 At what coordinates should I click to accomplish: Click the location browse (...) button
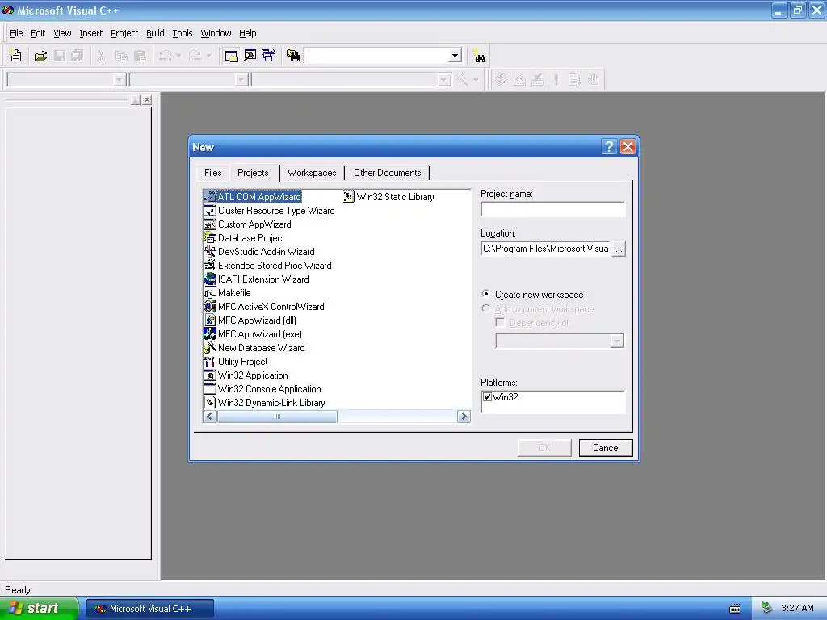619,249
